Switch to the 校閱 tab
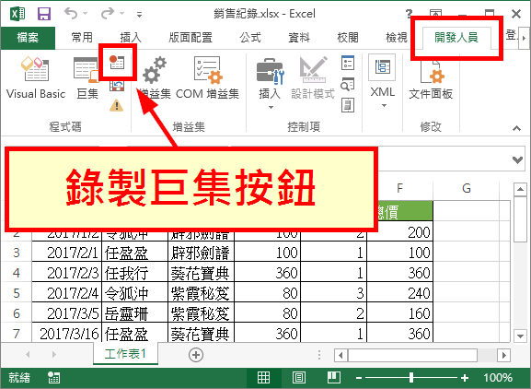The image size is (531, 389). pos(348,37)
